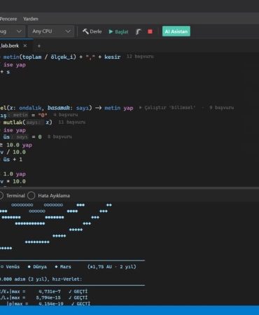Viewport: 259px width, 315px height.
Task: Click the 'Venüs' legend entry
Action: click(x=10, y=267)
